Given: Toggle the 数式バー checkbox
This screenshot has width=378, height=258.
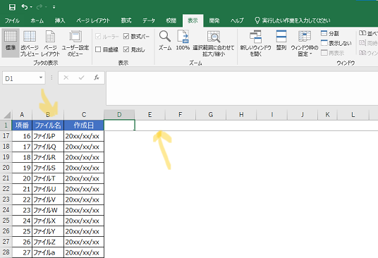Looking at the screenshot, I should point(126,37).
